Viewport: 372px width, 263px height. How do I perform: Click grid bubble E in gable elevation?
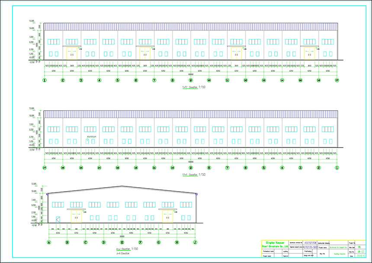point(122,242)
